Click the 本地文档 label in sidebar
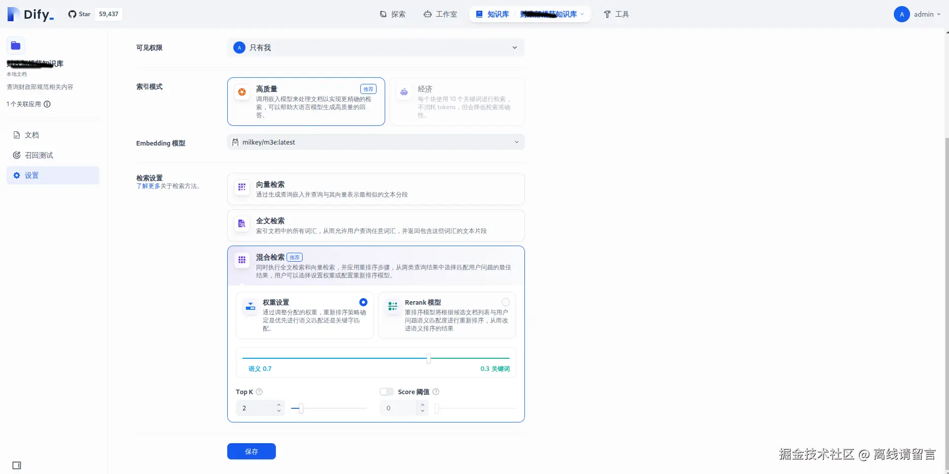949x474 pixels. (x=17, y=74)
